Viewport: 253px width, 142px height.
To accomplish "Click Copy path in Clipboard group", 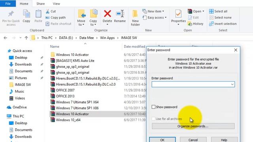I will (x=55, y=17).
